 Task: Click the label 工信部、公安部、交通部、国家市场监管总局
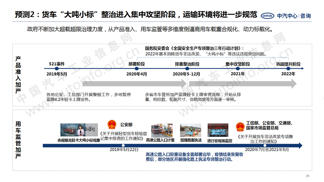coord(269,125)
